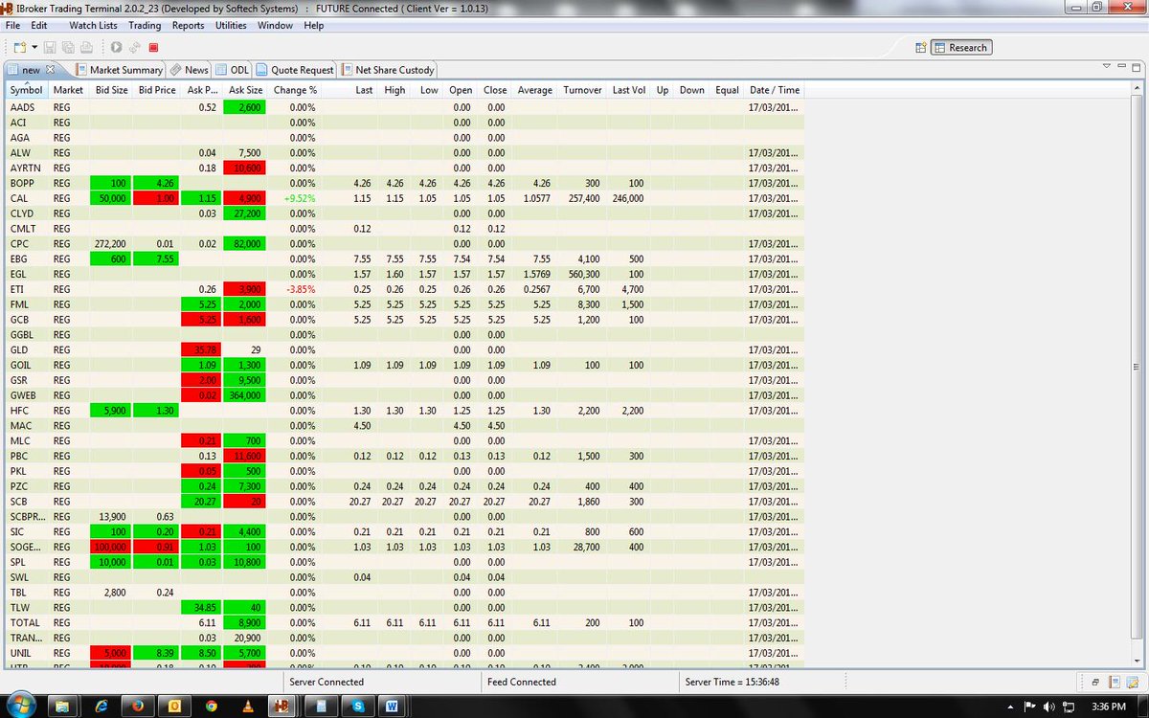Click the Print toolbar icon
Image resolution: width=1149 pixels, height=718 pixels.
[x=86, y=47]
